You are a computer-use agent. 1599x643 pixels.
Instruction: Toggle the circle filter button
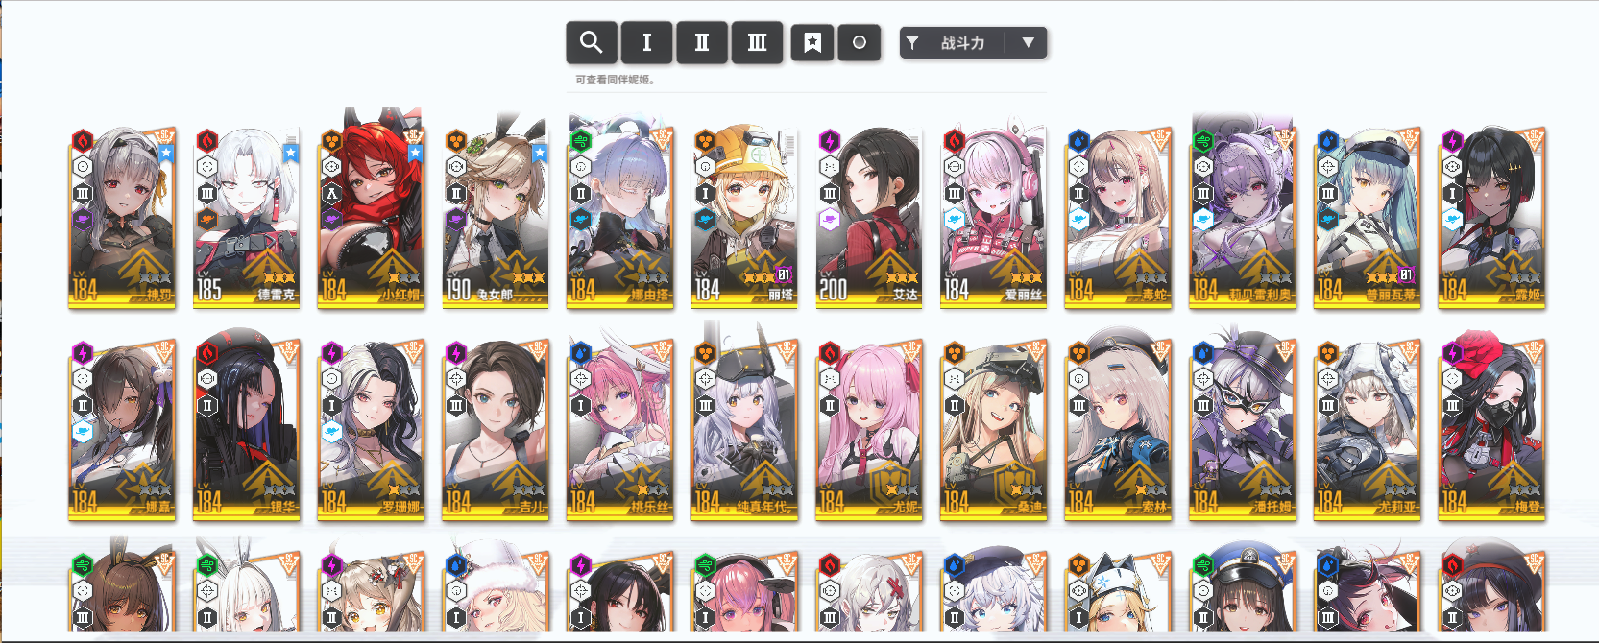[x=860, y=42]
